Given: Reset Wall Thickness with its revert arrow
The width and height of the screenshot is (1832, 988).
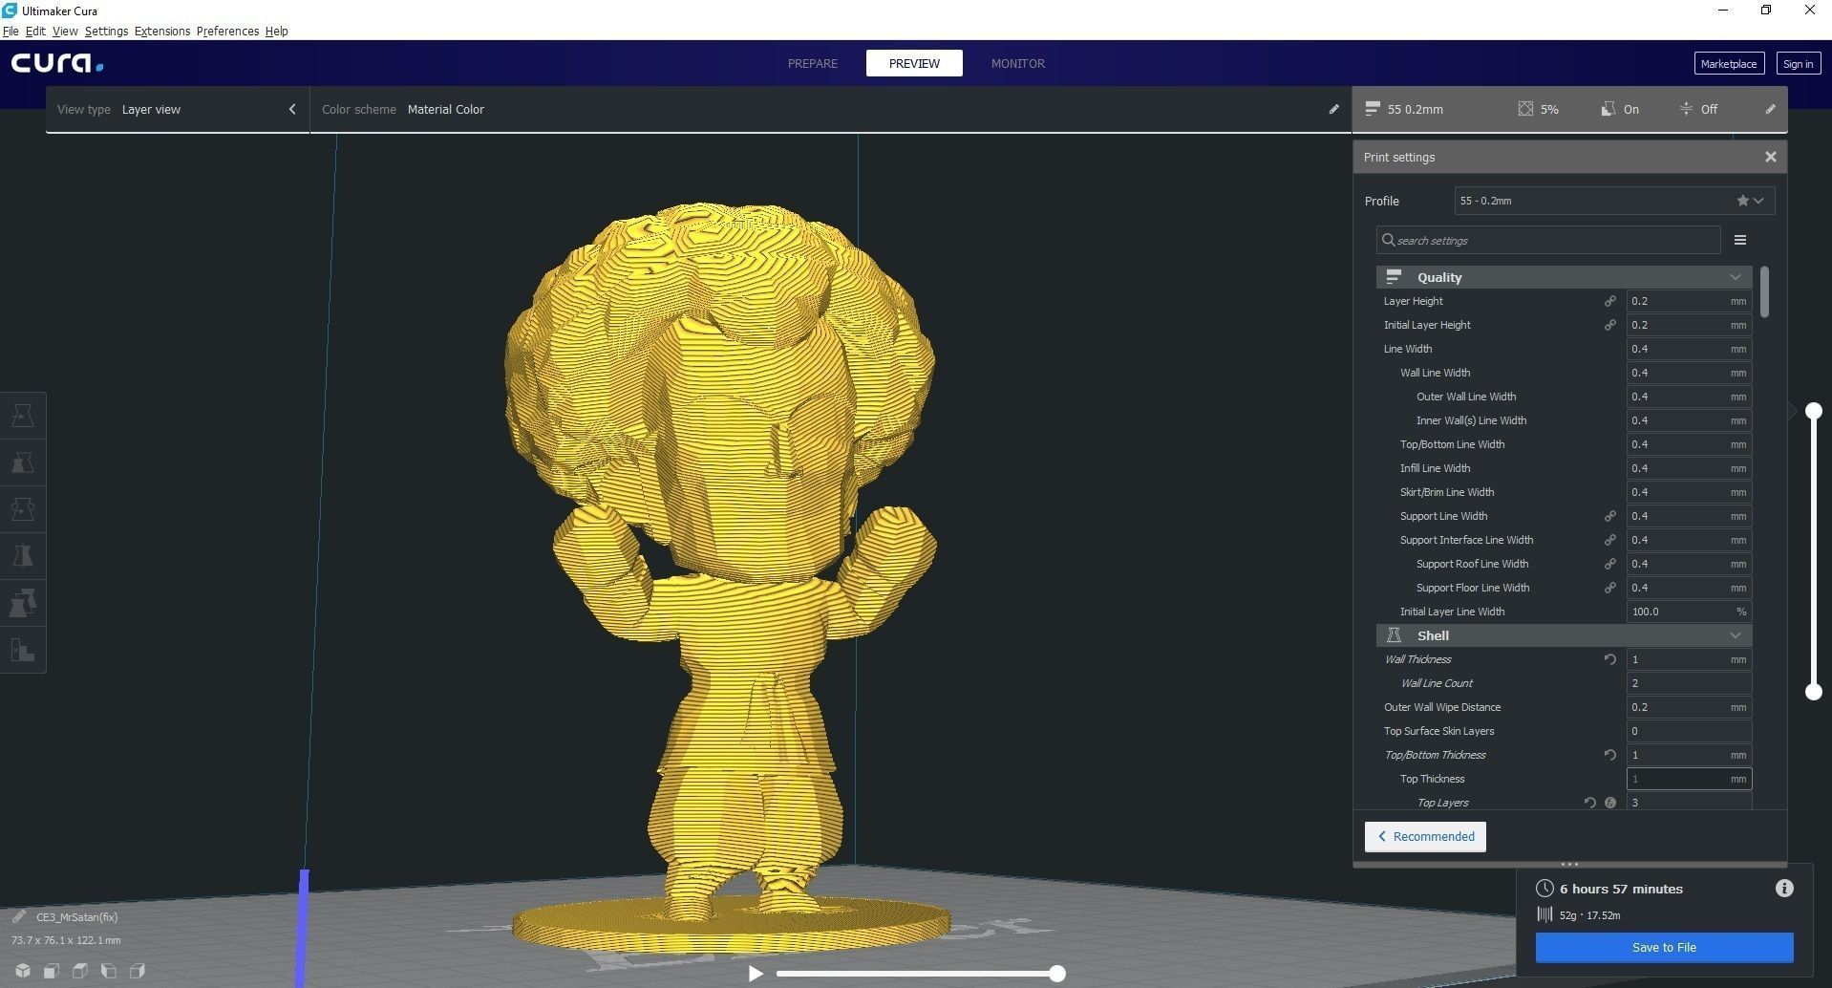Looking at the screenshot, I should [1609, 659].
